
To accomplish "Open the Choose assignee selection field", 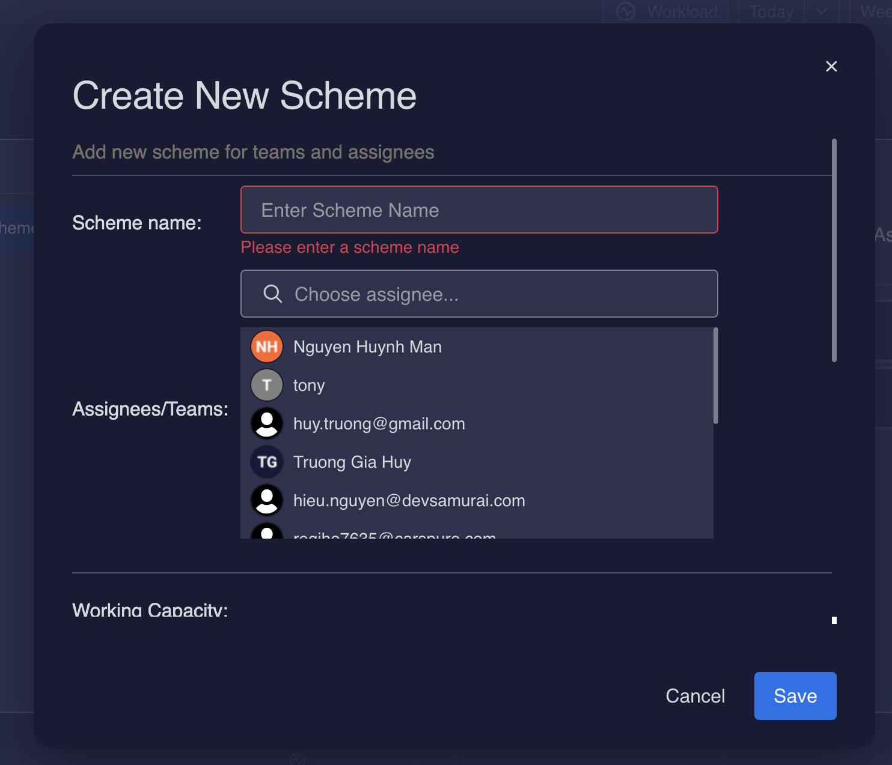I will pyautogui.click(x=479, y=294).
